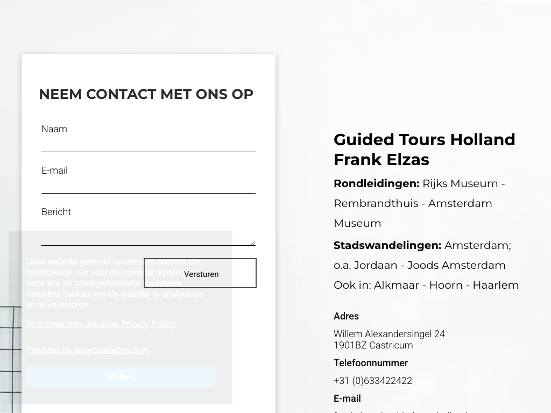The height and width of the screenshot is (413, 551).
Task: Click the 1901BZ Castricum postcode line
Action: [373, 345]
